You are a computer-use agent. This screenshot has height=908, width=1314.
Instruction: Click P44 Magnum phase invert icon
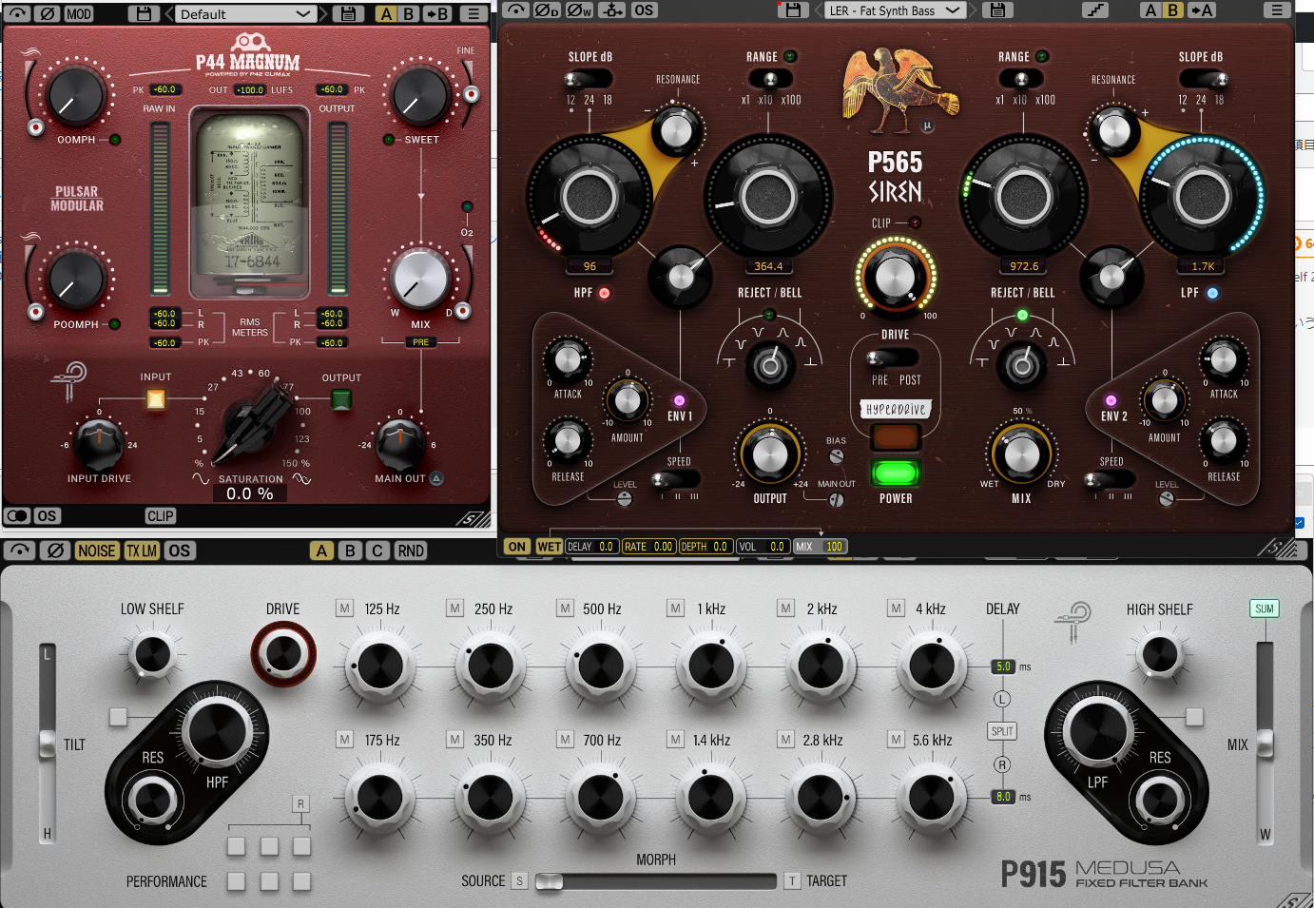[48, 14]
